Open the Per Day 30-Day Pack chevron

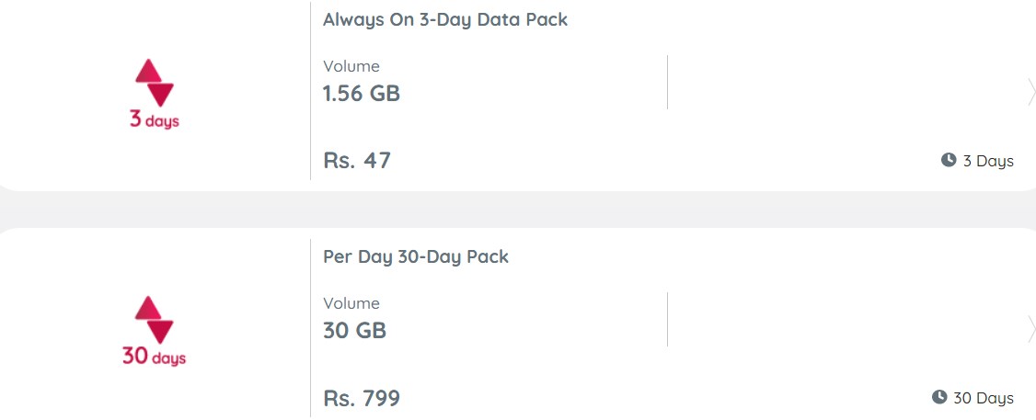coord(1030,330)
